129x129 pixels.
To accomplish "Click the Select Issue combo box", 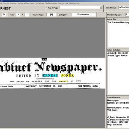I will tap(124, 7).
